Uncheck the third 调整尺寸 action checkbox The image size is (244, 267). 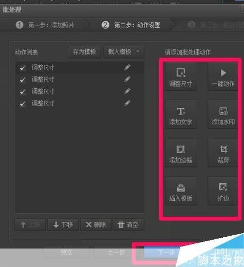(23, 91)
